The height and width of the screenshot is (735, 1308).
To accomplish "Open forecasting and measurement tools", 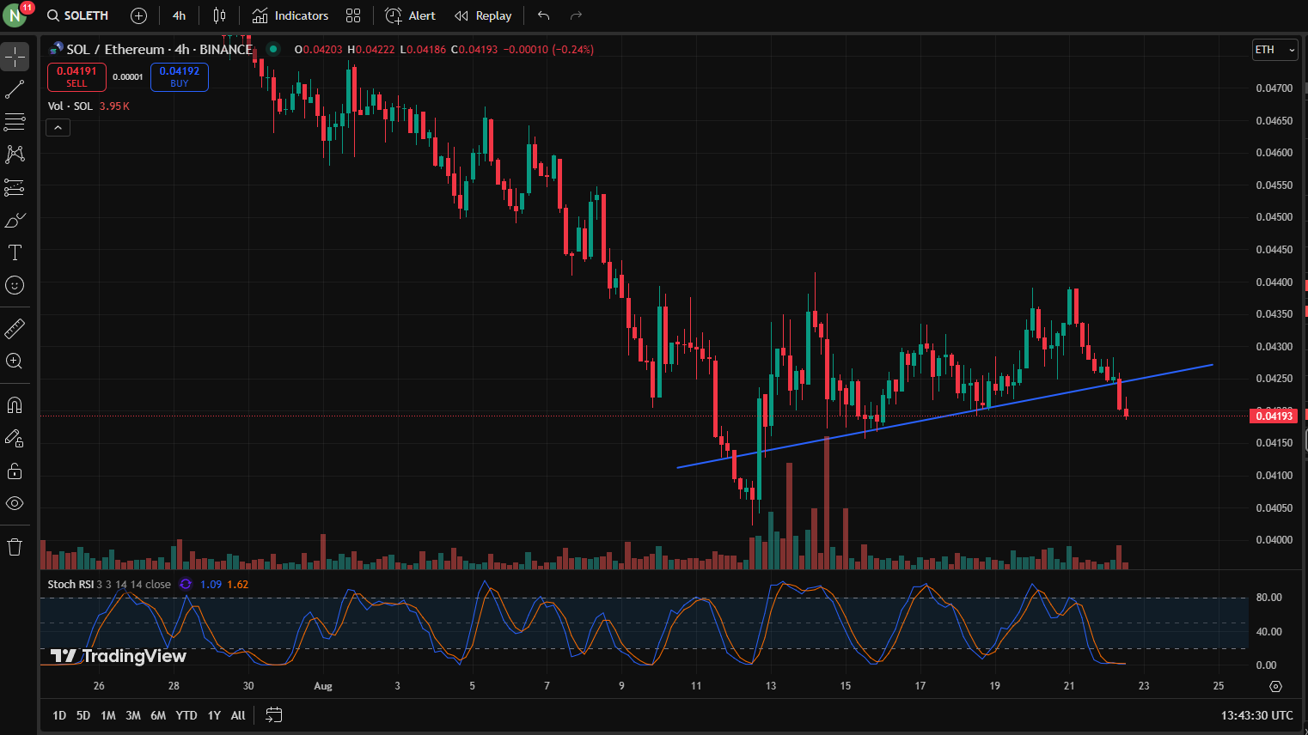I will click(15, 187).
